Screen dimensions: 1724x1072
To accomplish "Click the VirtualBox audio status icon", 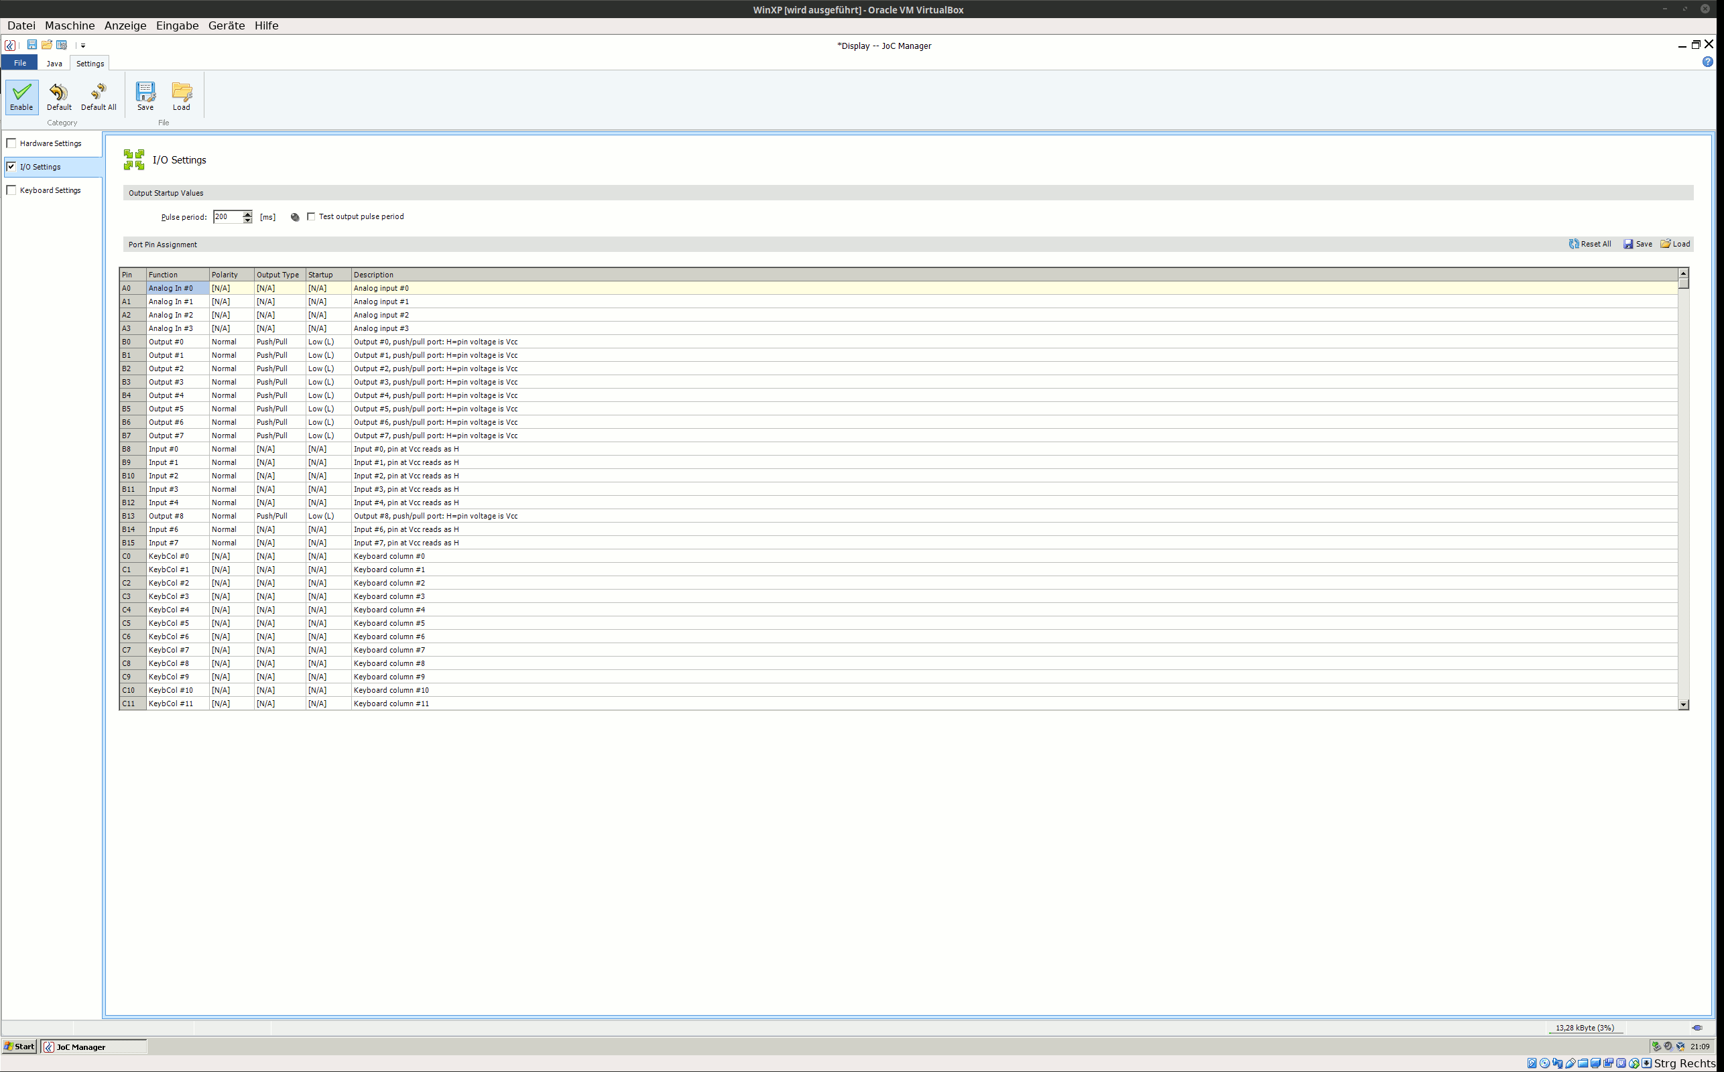I will [x=1558, y=1063].
